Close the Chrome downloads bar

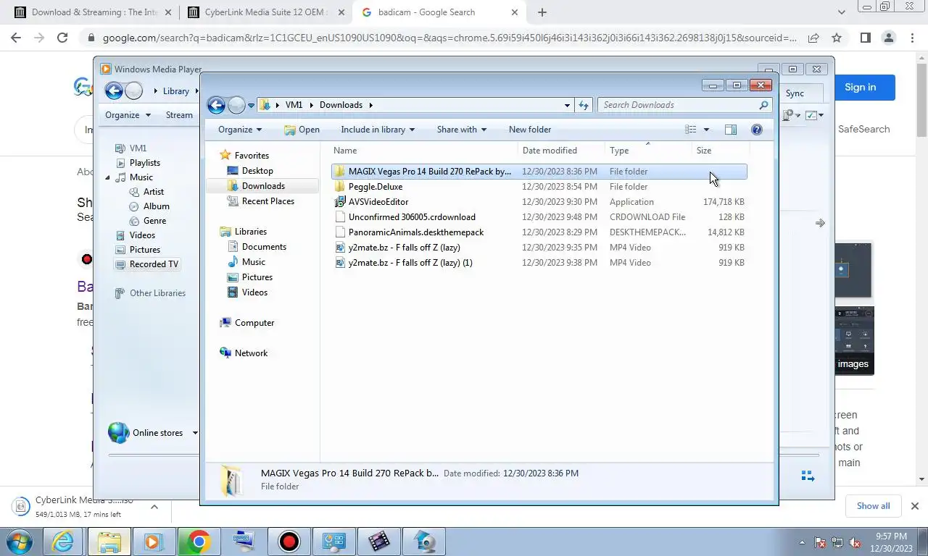click(914, 506)
